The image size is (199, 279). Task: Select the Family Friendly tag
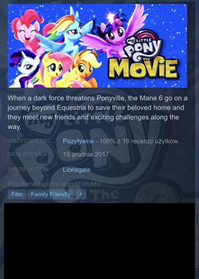(50, 194)
